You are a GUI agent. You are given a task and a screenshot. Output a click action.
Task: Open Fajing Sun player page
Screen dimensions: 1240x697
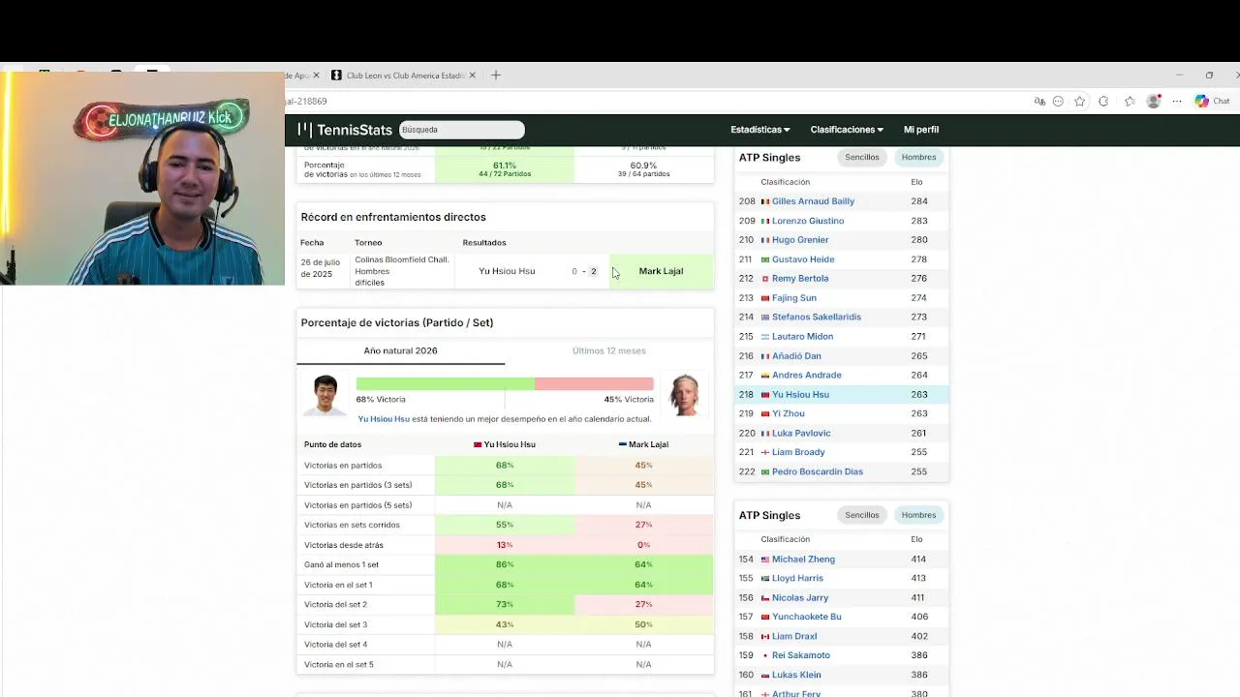[x=794, y=298]
